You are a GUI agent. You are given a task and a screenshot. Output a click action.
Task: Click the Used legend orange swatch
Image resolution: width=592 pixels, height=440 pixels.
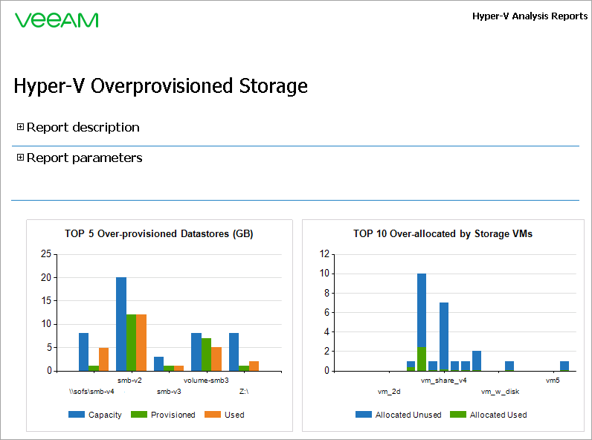(x=213, y=414)
